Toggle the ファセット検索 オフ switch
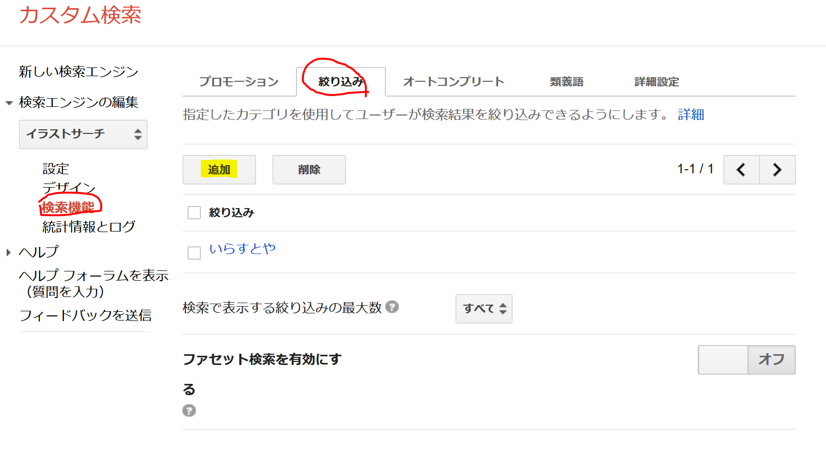The image size is (826, 458). (x=747, y=360)
